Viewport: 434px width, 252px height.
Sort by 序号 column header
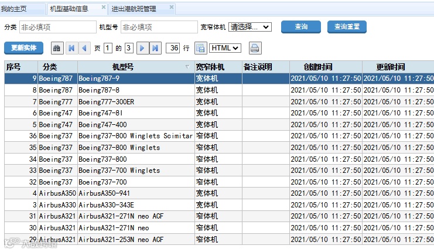21,67
